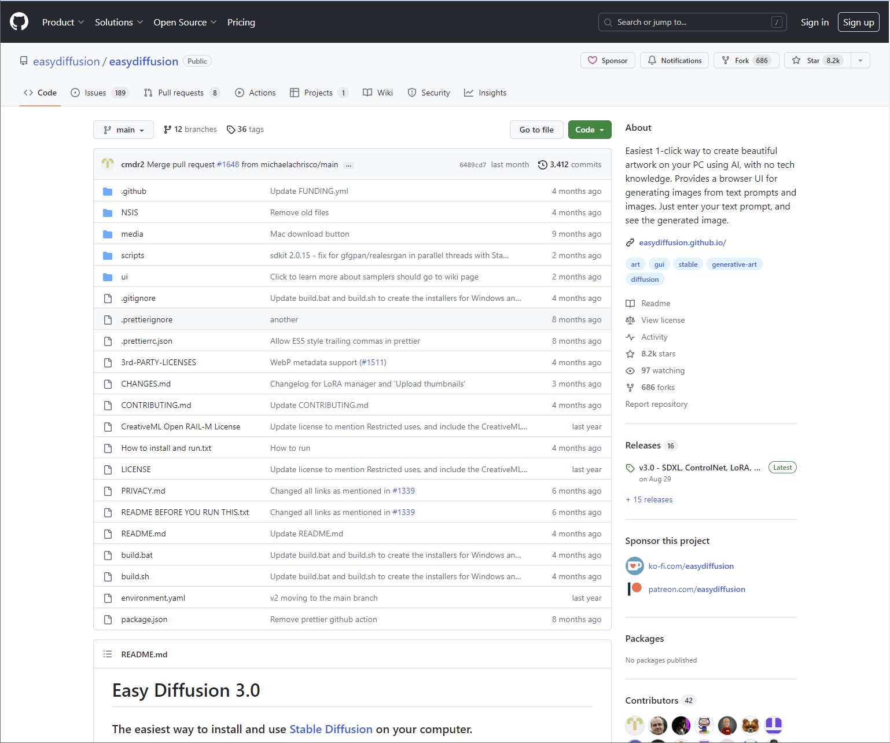Image resolution: width=890 pixels, height=743 pixels.
Task: Open the Projects tab
Action: pos(319,93)
